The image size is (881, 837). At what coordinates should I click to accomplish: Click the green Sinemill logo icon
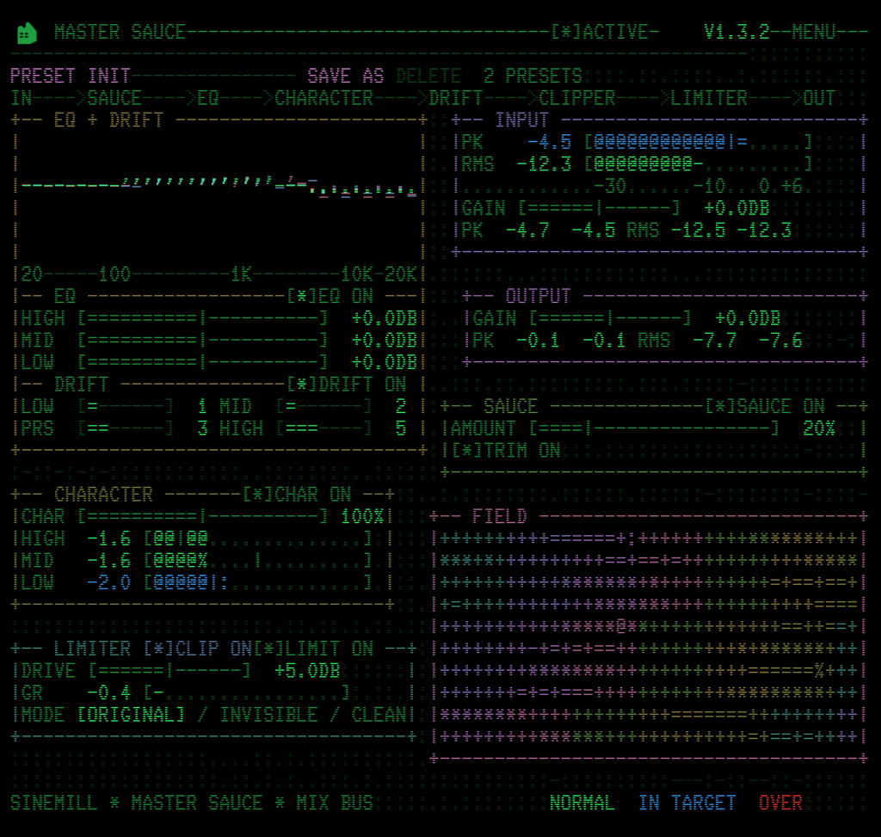tap(27, 34)
